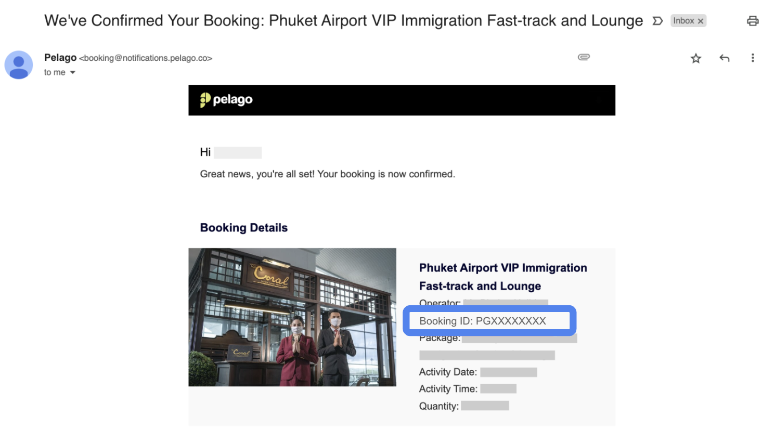775x441 pixels.
Task: Click the Inbox label tag
Action: coord(683,21)
